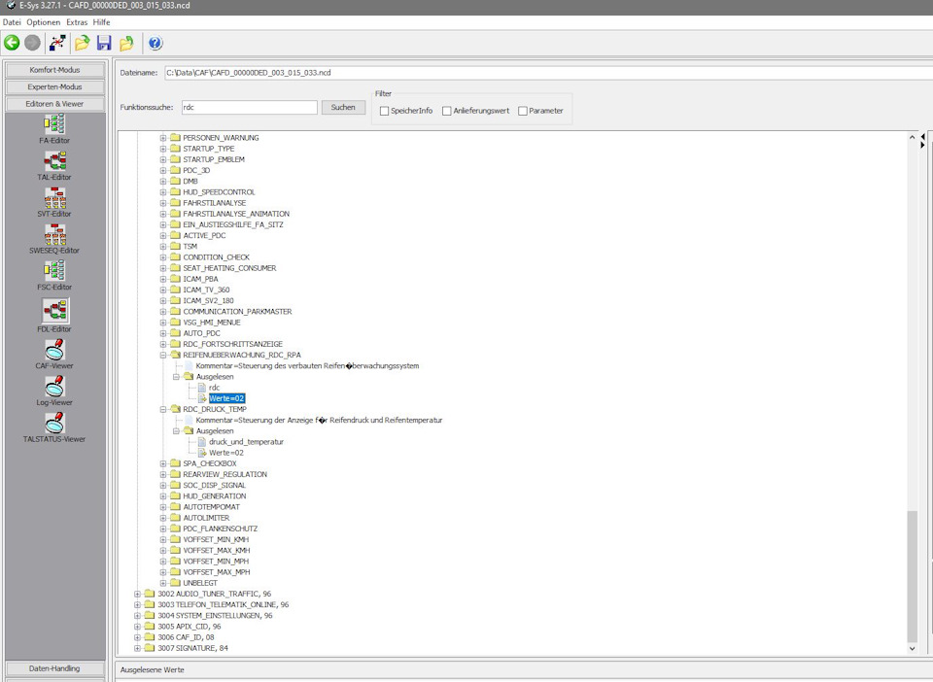Open the TALSTATUS-Viewer
The height and width of the screenshot is (682, 933).
(x=54, y=428)
